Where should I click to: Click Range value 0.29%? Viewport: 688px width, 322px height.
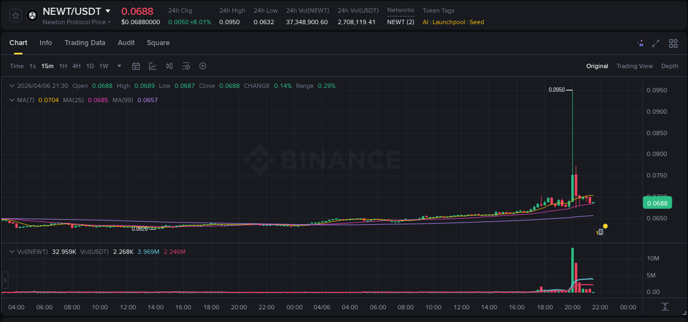(x=326, y=86)
